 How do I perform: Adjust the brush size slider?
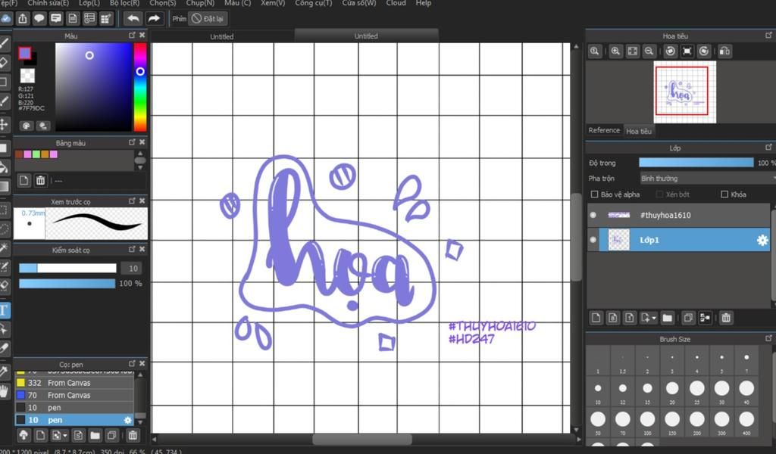(x=67, y=269)
